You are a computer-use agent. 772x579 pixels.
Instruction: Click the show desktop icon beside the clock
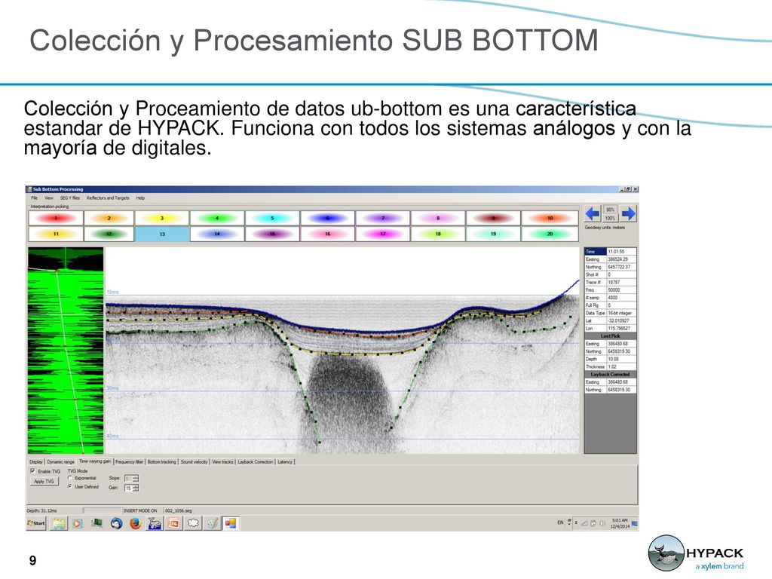pyautogui.click(x=635, y=523)
